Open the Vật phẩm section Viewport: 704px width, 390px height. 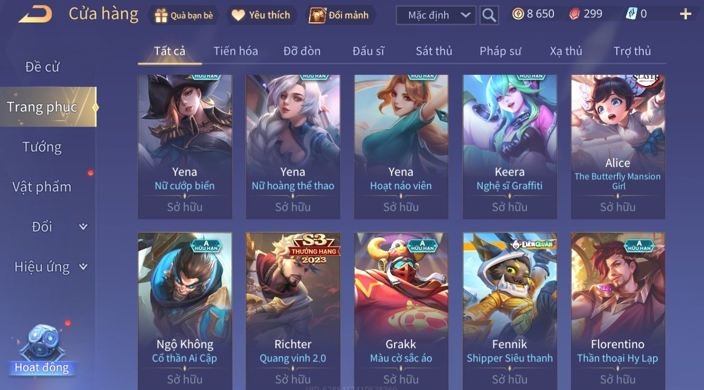(x=42, y=187)
